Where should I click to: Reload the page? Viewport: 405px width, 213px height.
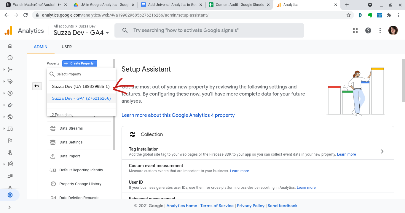coord(25,15)
